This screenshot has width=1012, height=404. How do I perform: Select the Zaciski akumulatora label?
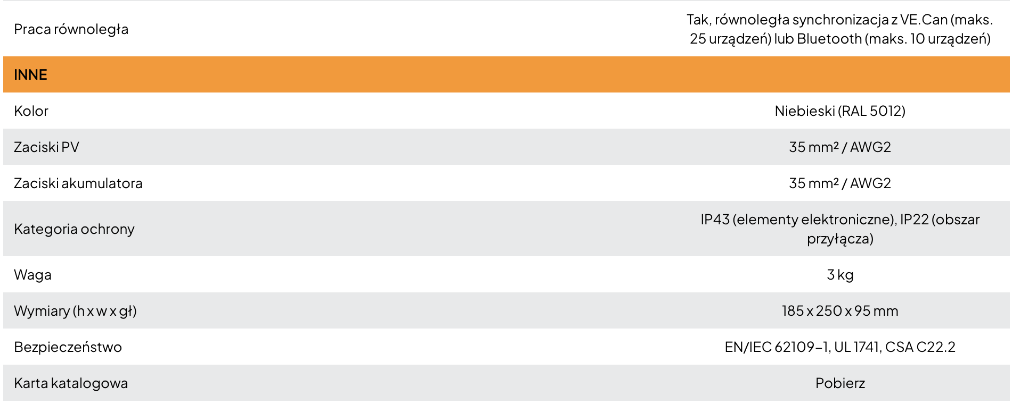pos(78,183)
